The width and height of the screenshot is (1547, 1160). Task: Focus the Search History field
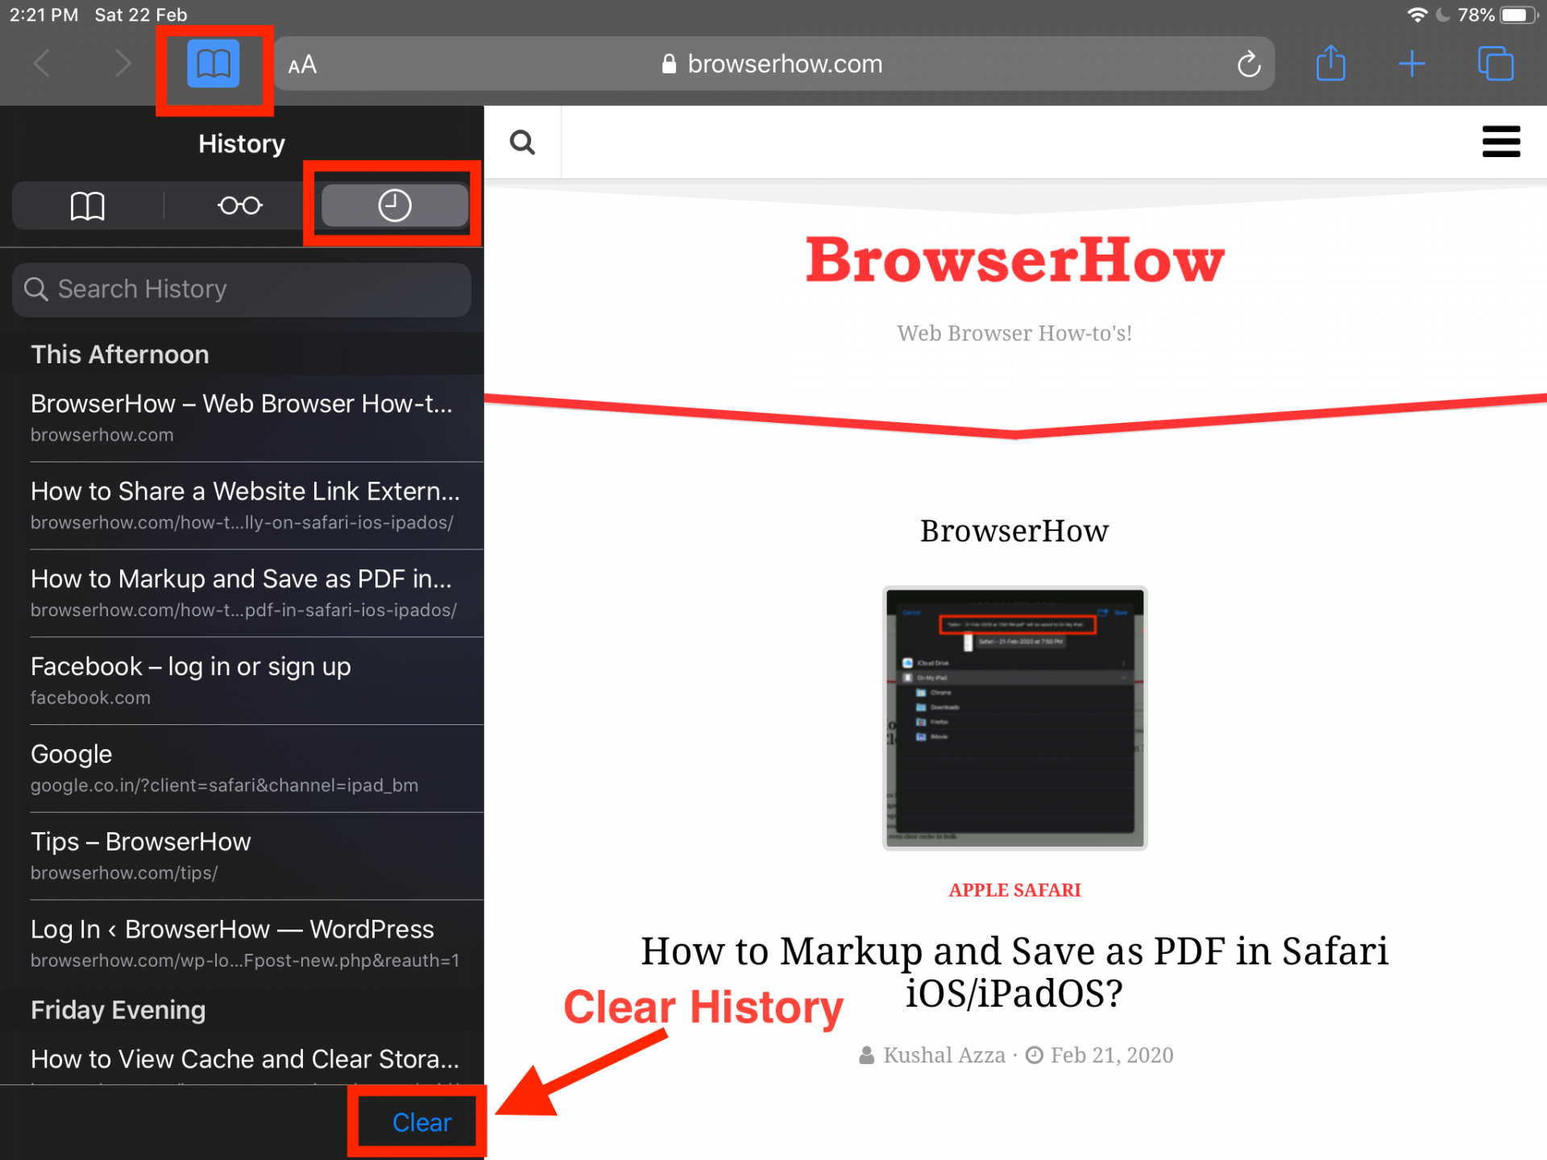tap(242, 289)
